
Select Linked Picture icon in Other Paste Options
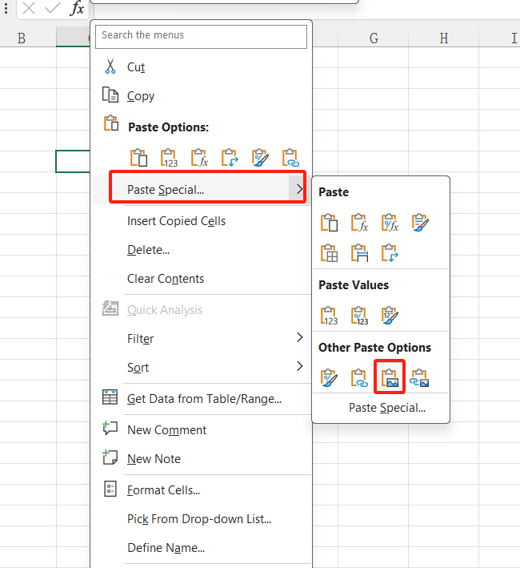click(420, 377)
